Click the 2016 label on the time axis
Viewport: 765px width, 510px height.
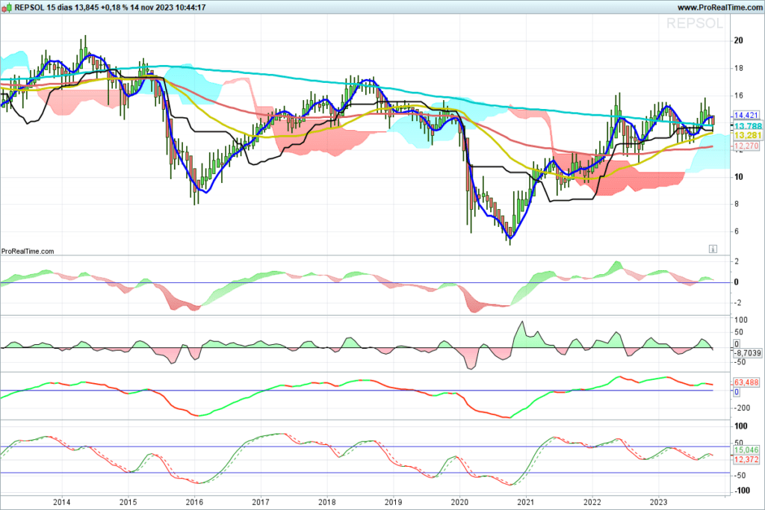(195, 503)
